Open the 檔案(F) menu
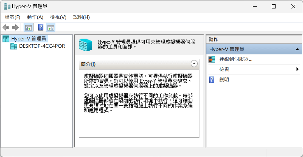 [12, 17]
